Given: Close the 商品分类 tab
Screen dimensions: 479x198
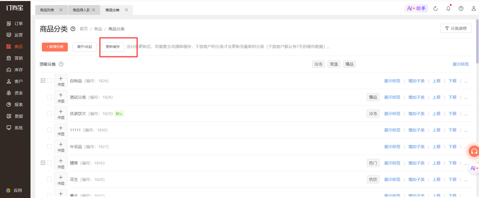Looking at the screenshot, I should tap(127, 10).
